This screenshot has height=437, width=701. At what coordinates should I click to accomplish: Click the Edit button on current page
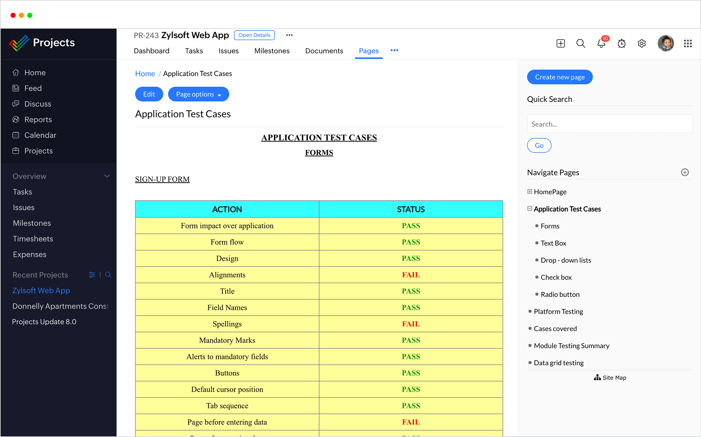tap(149, 94)
